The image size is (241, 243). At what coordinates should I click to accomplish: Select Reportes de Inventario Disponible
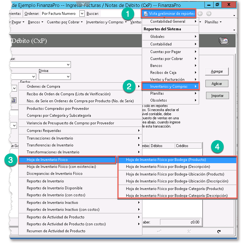[68, 188]
